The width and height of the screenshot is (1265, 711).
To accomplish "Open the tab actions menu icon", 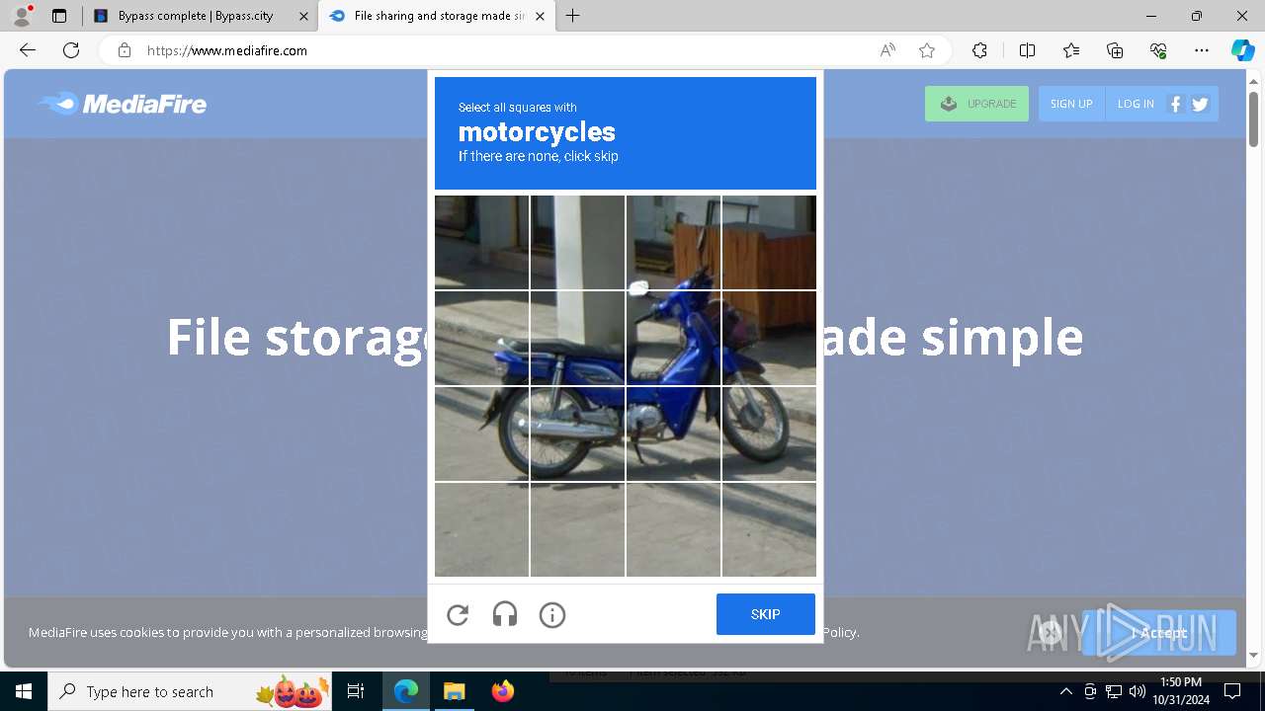I will [59, 16].
